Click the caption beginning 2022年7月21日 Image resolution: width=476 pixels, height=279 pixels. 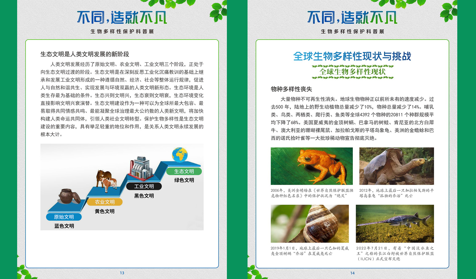tap(395, 253)
